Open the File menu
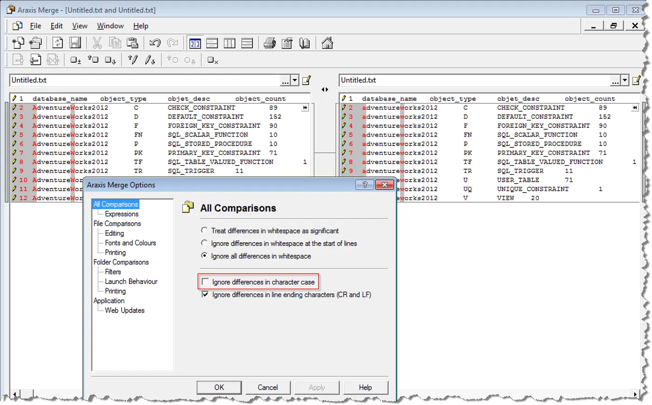The image size is (652, 405). click(x=35, y=26)
